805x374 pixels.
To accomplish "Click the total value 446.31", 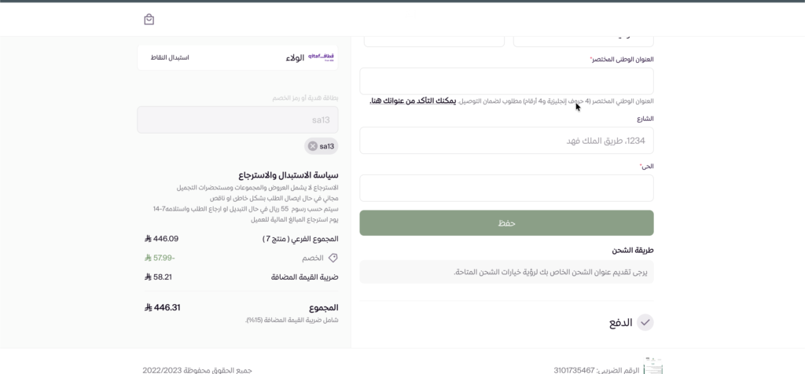I will click(162, 307).
